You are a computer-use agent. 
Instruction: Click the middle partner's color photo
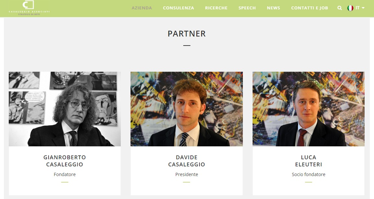(x=187, y=109)
